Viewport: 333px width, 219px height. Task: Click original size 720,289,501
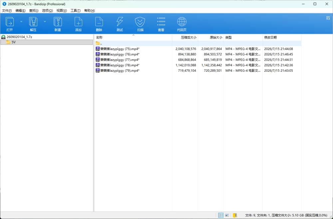(x=213, y=71)
